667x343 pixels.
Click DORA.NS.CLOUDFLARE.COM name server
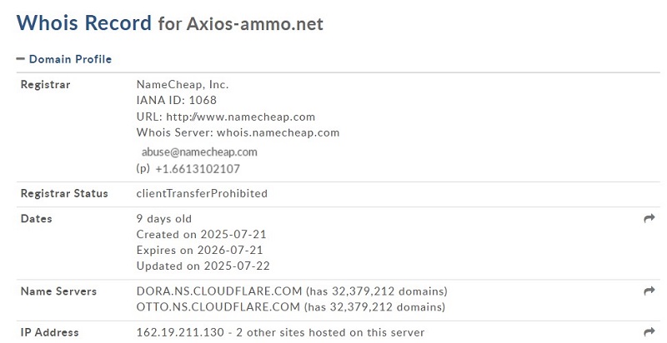click(219, 291)
